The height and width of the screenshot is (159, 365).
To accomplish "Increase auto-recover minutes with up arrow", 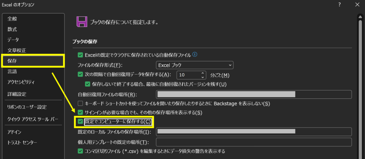I will click(203, 73).
